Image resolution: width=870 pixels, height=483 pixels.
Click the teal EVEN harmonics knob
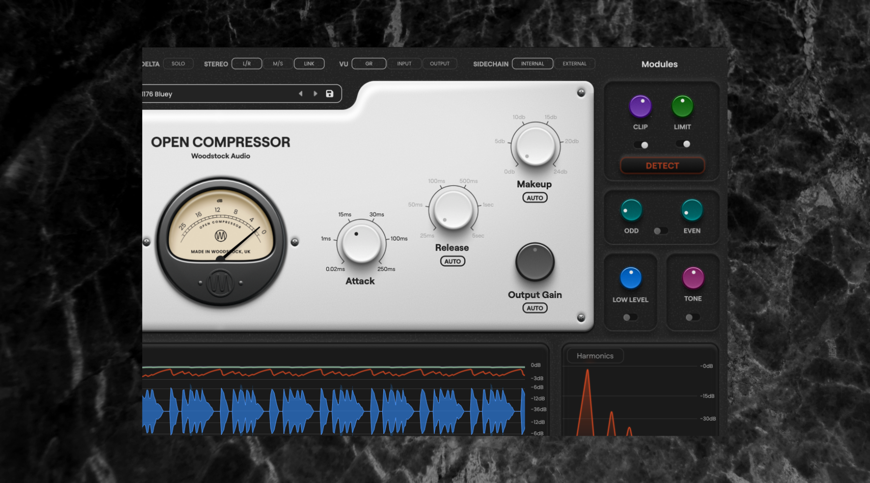click(x=692, y=210)
